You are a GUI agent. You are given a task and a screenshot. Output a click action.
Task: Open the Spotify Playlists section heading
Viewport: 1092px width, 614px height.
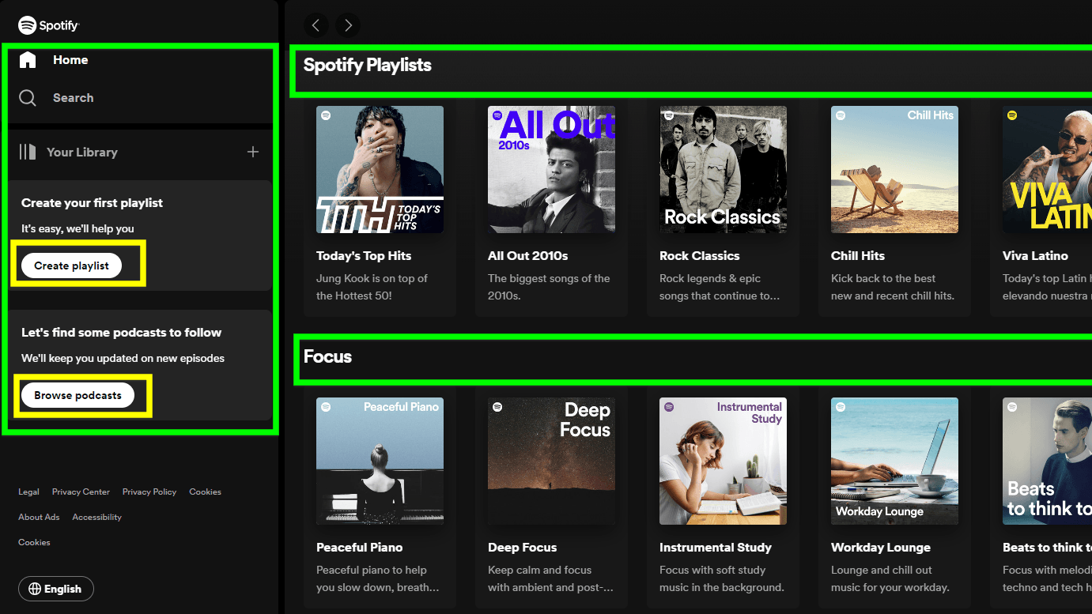368,65
